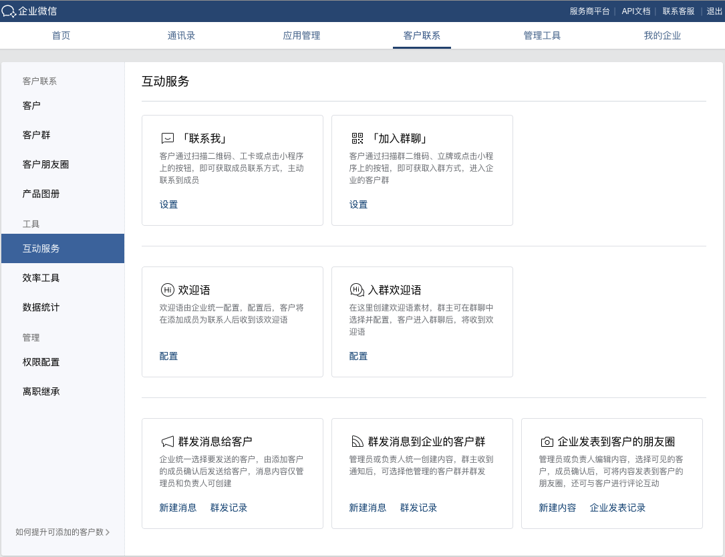Click 新建内容 for 朋友圈 posting
This screenshot has height=557, width=725.
pos(557,508)
